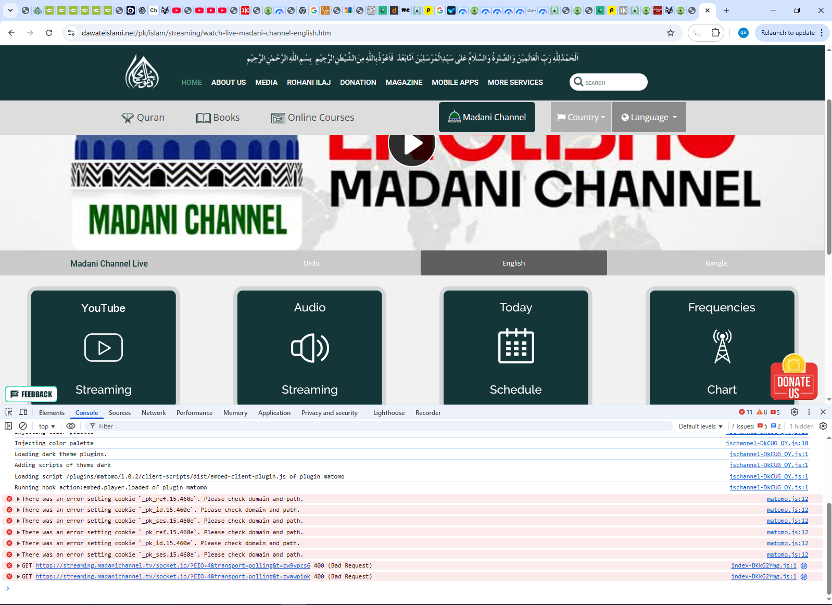Click the live expression eye icon
The width and height of the screenshot is (832, 605).
71,426
